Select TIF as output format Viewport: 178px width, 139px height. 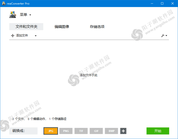click(81, 131)
